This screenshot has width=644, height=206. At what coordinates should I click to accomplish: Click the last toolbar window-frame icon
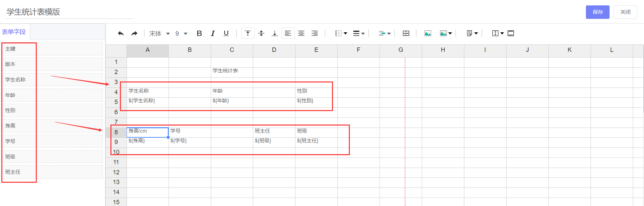511,33
